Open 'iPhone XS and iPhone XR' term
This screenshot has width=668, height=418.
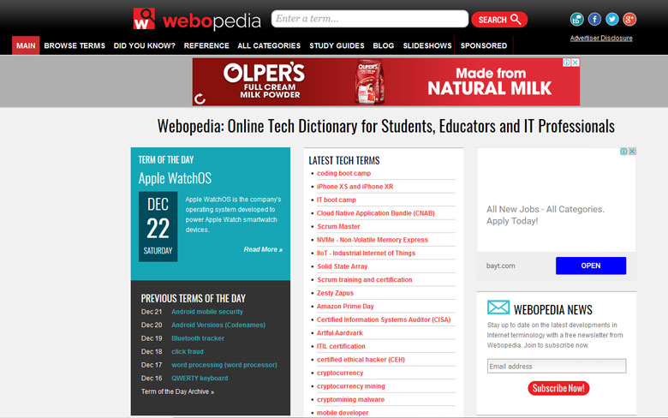click(x=355, y=187)
